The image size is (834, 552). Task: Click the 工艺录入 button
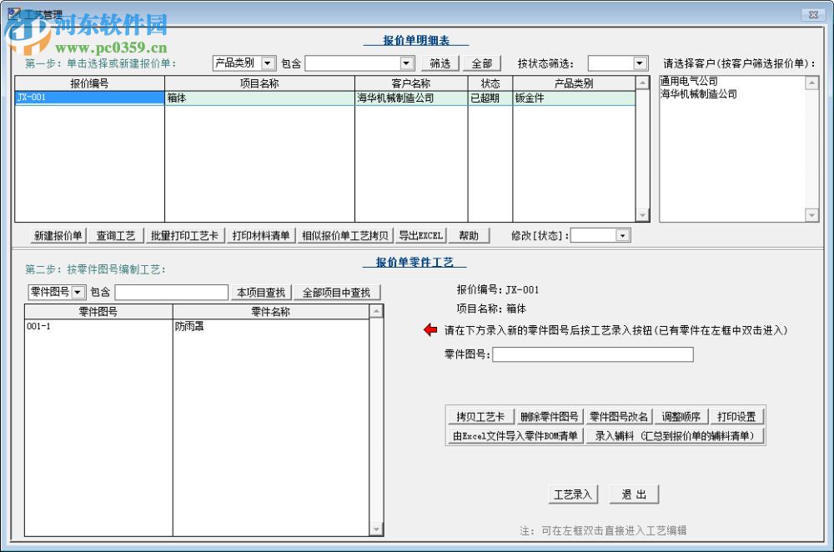pos(573,494)
